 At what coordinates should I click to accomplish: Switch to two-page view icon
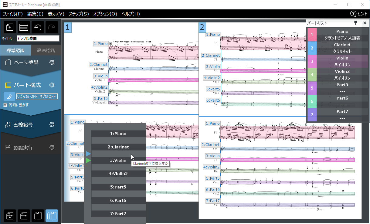click(38, 216)
